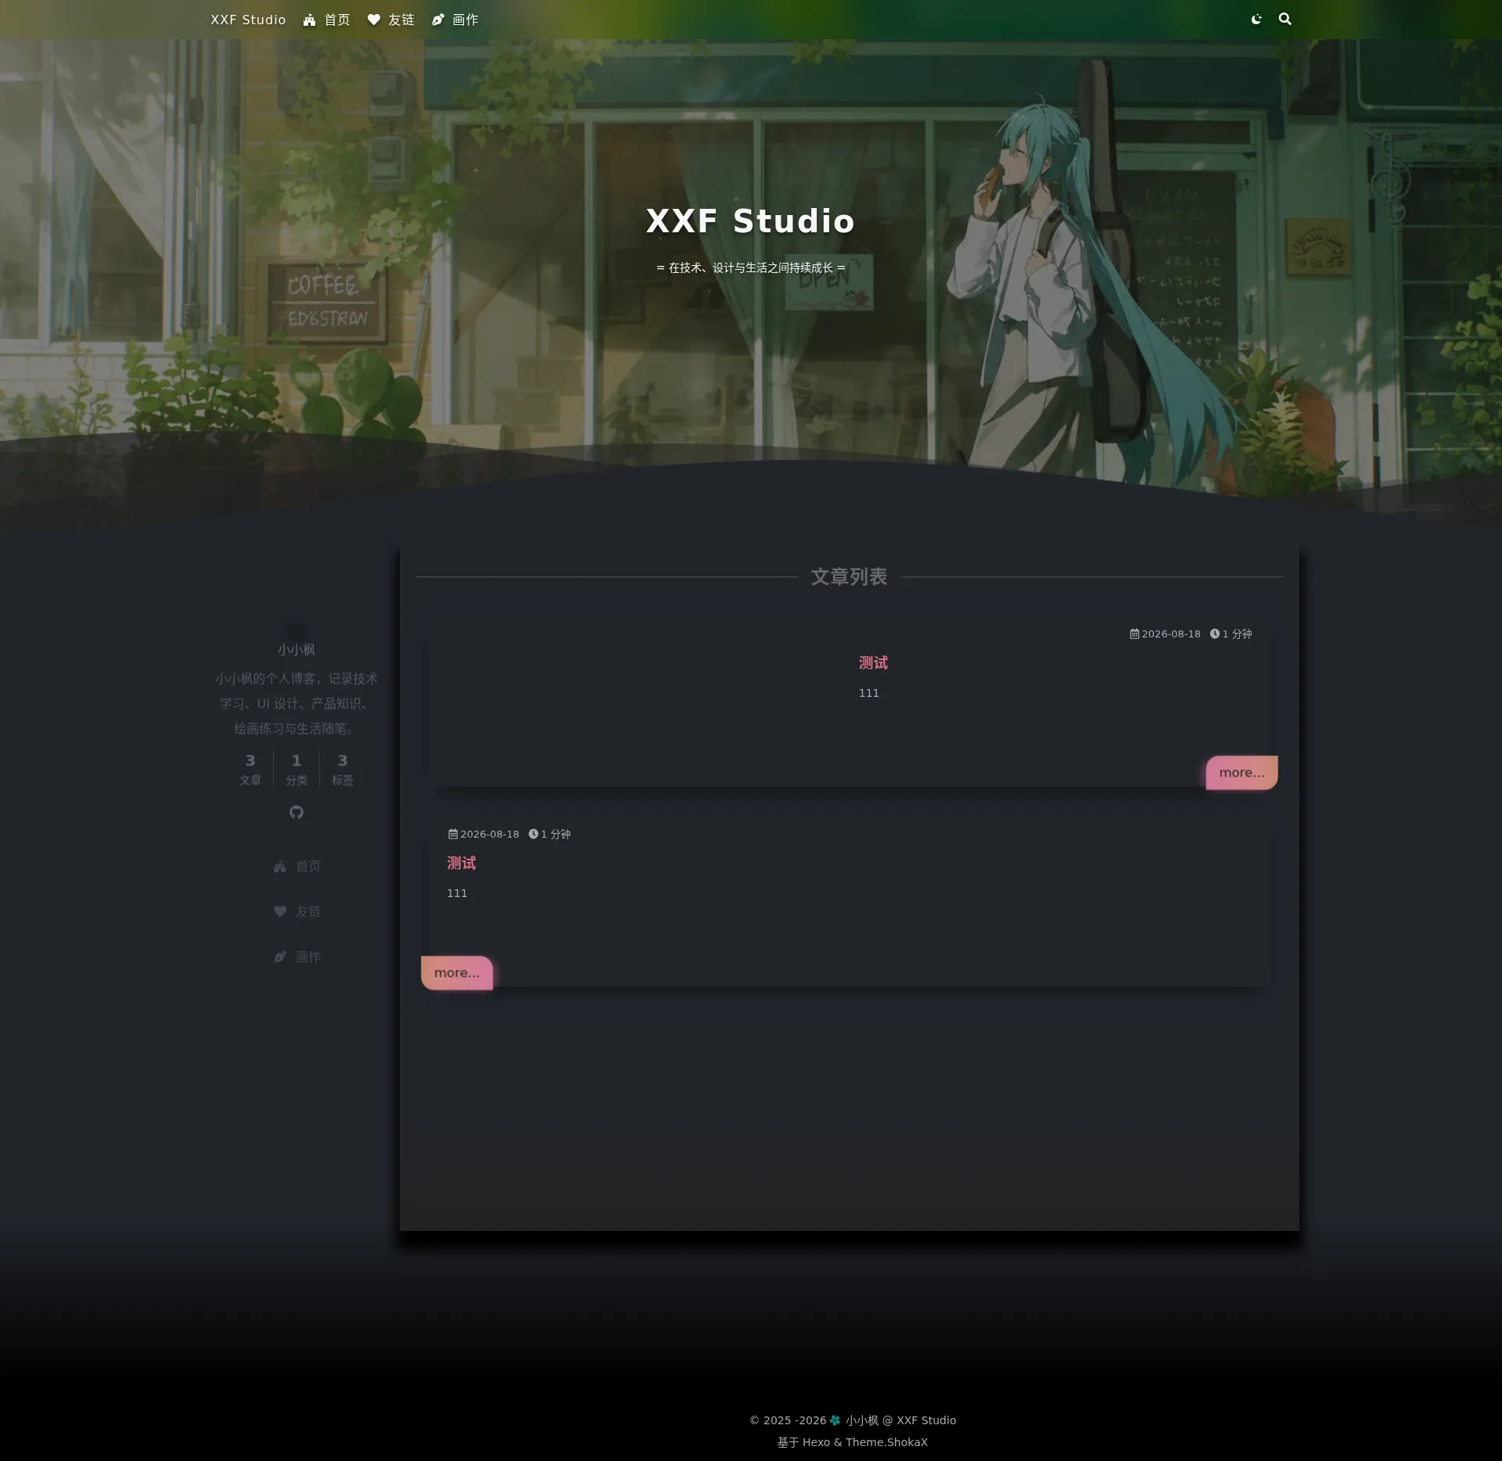This screenshot has height=1461, width=1502.
Task: Click the first post's 2026-08-18 date
Action: tap(1171, 634)
